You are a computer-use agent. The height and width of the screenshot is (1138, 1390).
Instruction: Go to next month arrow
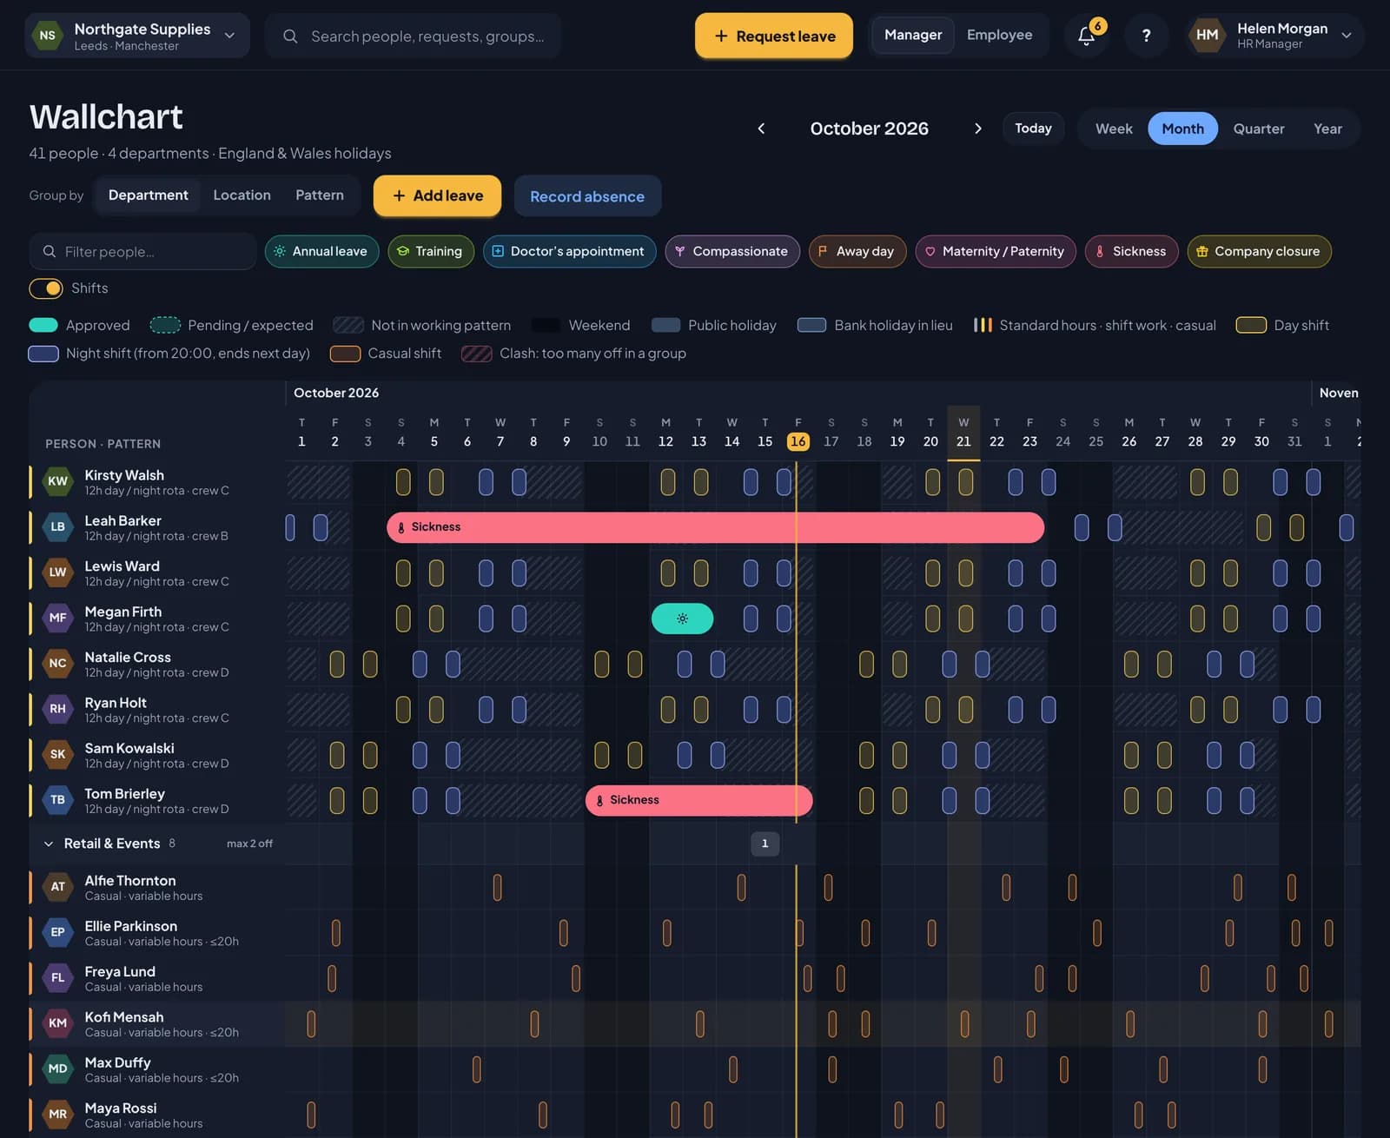tap(977, 129)
